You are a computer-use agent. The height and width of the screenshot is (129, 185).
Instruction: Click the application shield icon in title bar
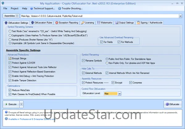[3, 3]
